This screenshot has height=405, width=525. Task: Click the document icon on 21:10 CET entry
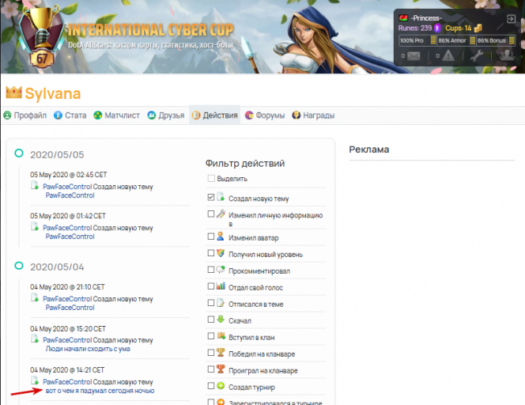35,297
